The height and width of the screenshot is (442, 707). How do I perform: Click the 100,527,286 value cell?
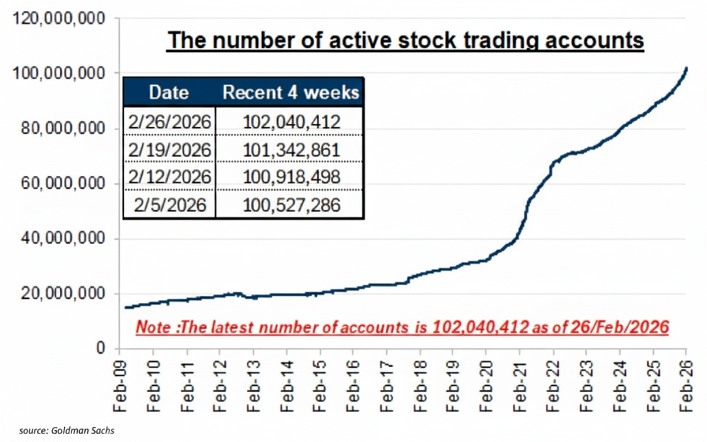pos(291,205)
